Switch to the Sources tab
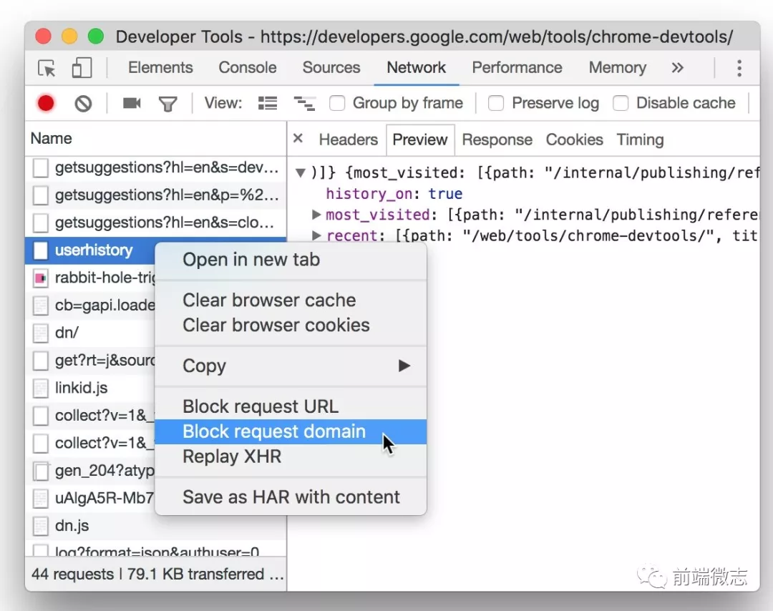The image size is (773, 611). (331, 67)
